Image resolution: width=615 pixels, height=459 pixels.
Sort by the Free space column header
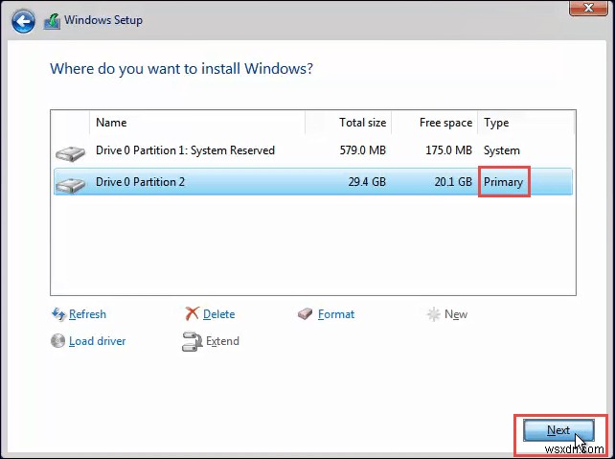[435, 123]
